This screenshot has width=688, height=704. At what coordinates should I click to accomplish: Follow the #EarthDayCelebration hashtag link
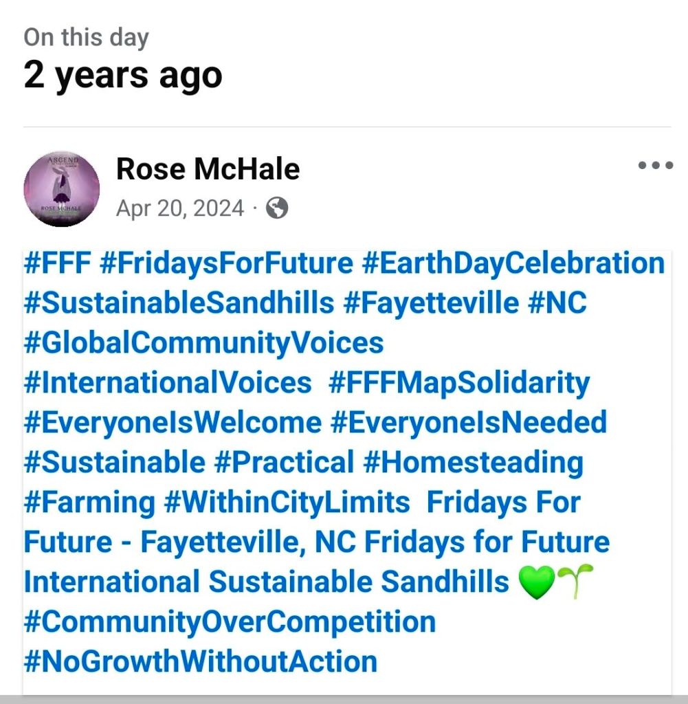(x=513, y=263)
